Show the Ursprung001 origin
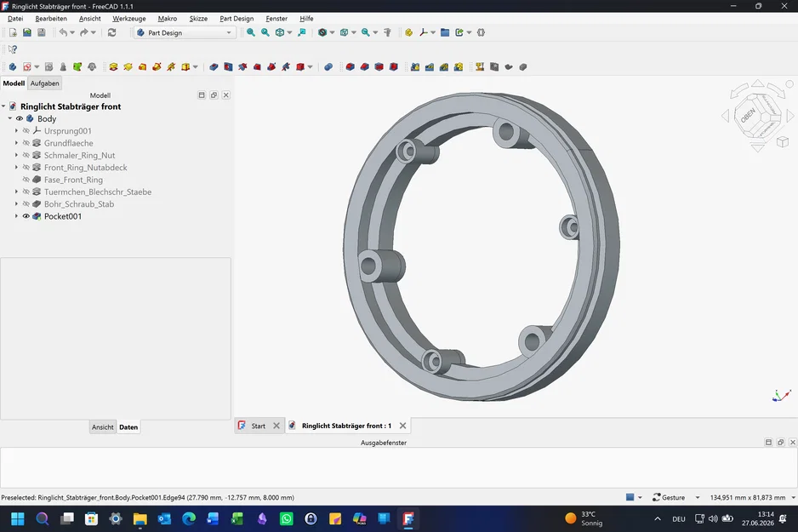798x532 pixels. coord(26,131)
